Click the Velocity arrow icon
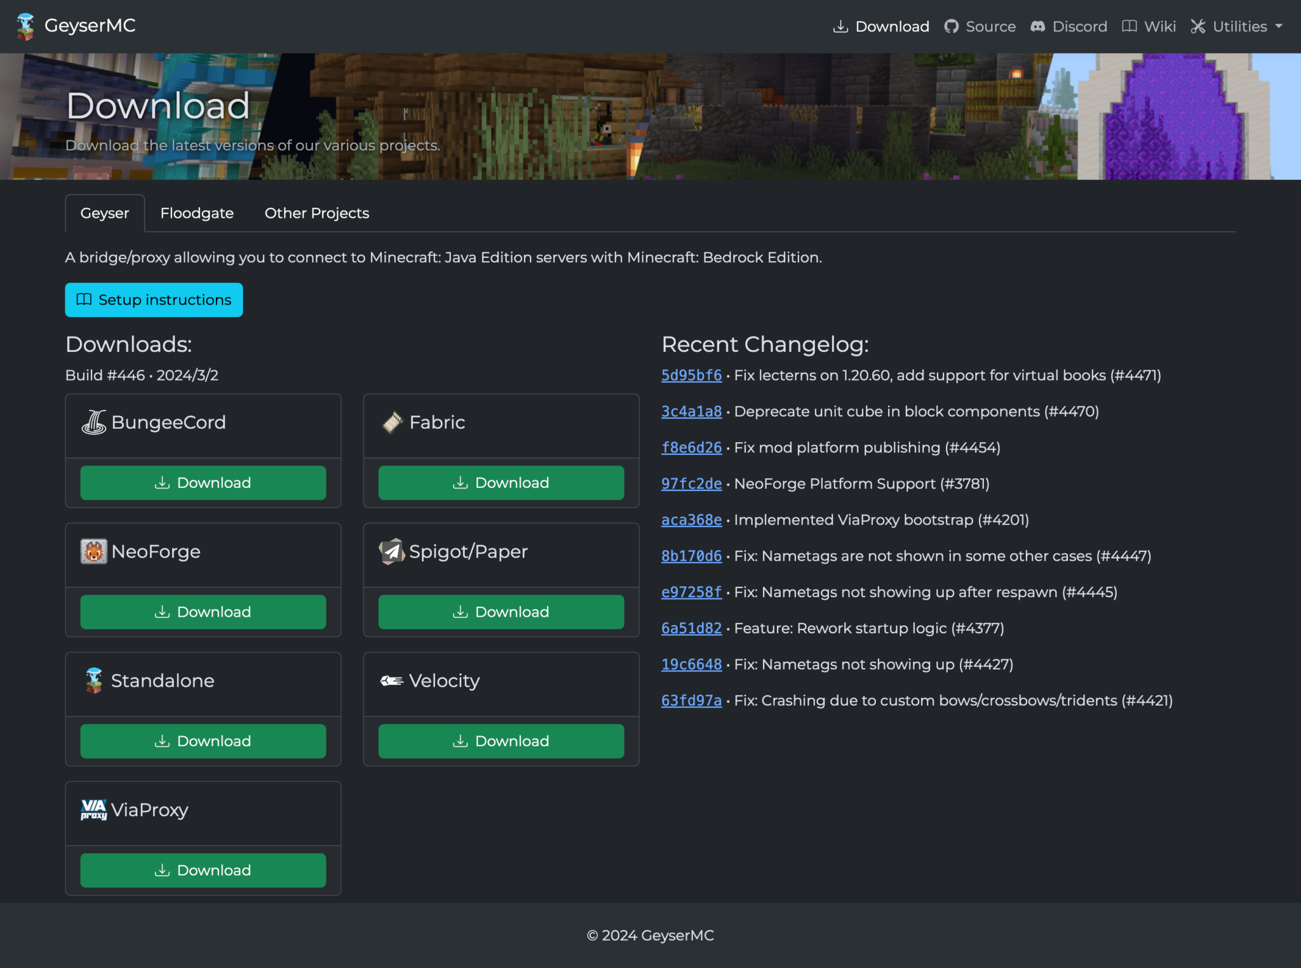The image size is (1301, 968). pyautogui.click(x=392, y=680)
